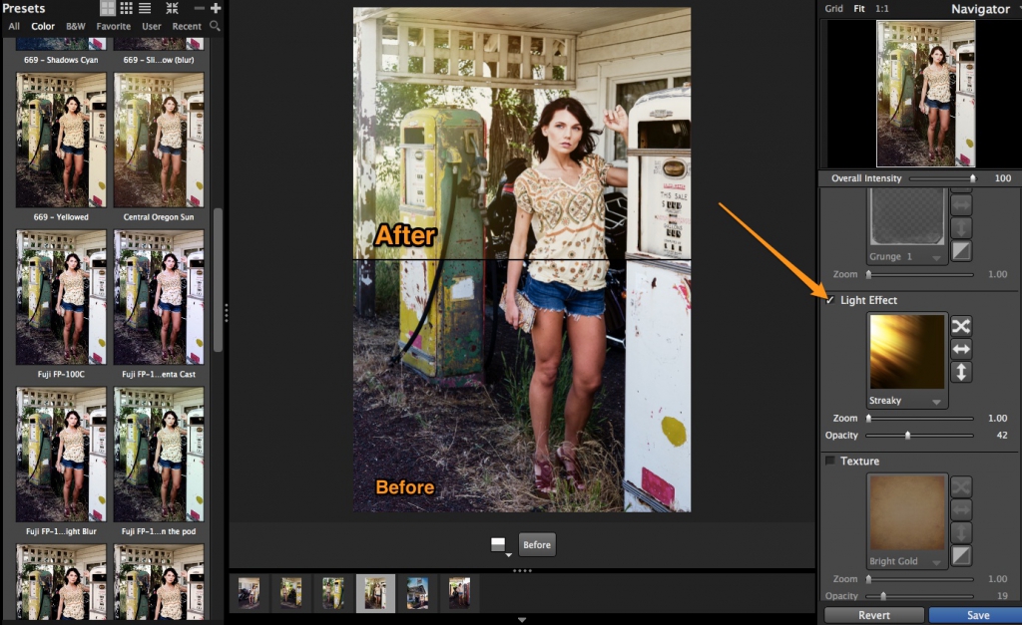This screenshot has height=625, width=1022.
Task: Apply the Fuji FP-1...enta Cast preset
Action: [159, 297]
